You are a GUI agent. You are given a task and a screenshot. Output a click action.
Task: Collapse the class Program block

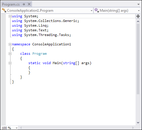10,54
